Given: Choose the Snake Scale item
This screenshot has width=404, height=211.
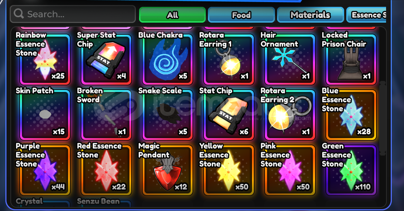Looking at the screenshot, I should (167, 115).
